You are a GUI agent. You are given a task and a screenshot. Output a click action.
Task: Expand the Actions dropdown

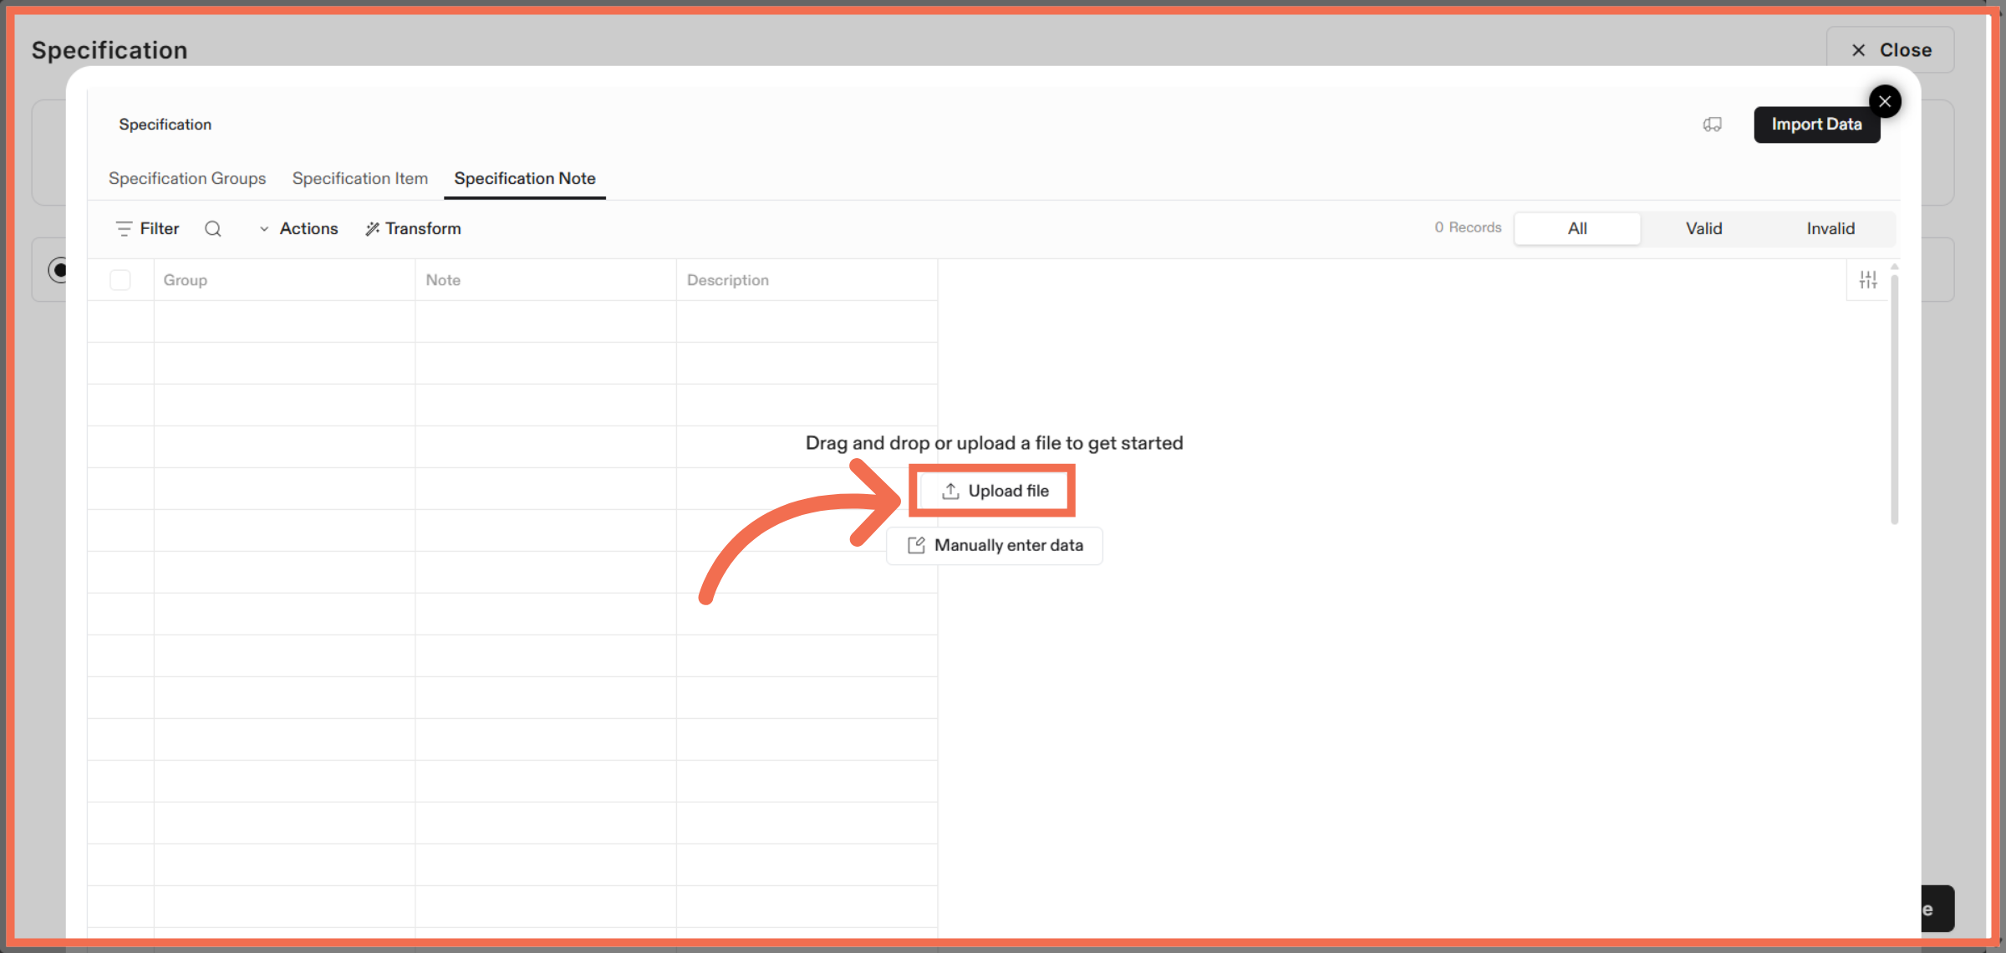tap(298, 228)
